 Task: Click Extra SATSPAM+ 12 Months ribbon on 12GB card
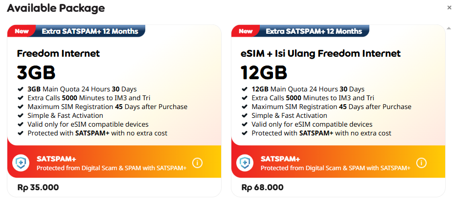pos(314,31)
